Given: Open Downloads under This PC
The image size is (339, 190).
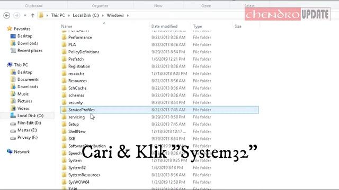Looking at the screenshot, I should point(28,87).
